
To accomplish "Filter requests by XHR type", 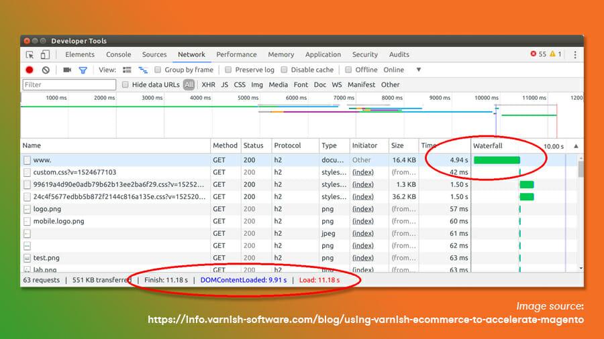I will (x=208, y=85).
